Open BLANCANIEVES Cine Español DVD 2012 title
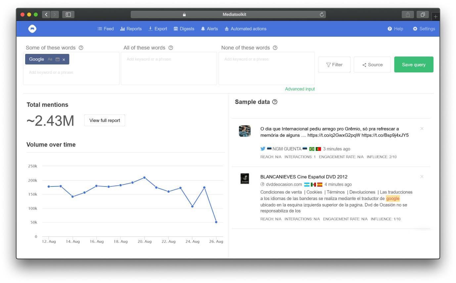 (x=304, y=177)
